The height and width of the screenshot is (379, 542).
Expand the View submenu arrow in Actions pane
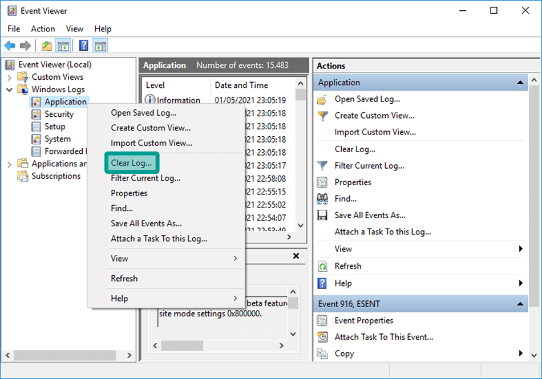click(x=520, y=249)
